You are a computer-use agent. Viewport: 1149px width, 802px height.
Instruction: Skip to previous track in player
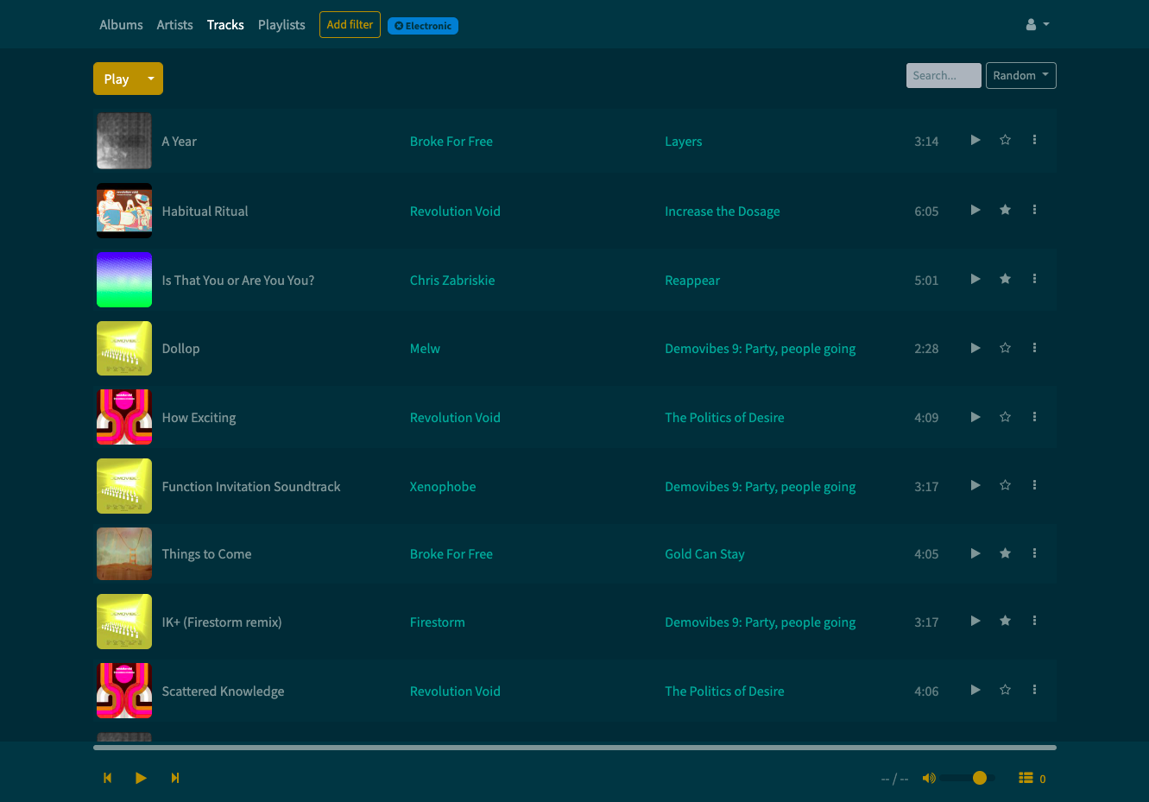tap(108, 778)
